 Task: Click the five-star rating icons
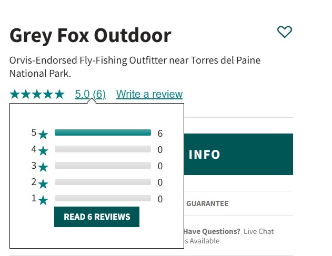[x=37, y=95]
